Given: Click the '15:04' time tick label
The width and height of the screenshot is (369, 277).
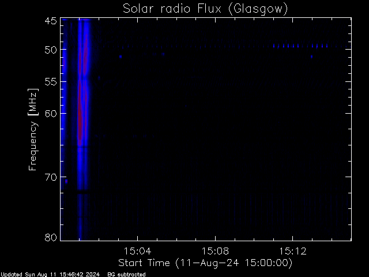Looking at the screenshot, I should click(x=137, y=251).
